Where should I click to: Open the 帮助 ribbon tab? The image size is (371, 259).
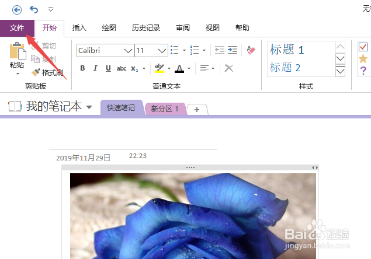coord(242,28)
